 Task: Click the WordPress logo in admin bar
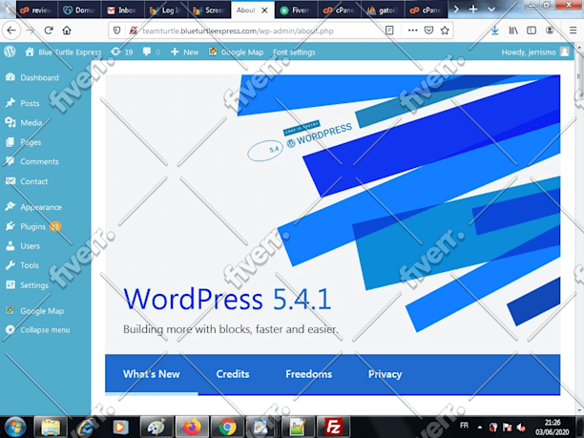pyautogui.click(x=10, y=52)
